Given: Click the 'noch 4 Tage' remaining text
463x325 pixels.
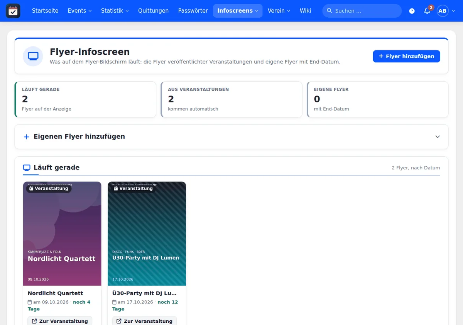Looking at the screenshot, I should 59,306.
